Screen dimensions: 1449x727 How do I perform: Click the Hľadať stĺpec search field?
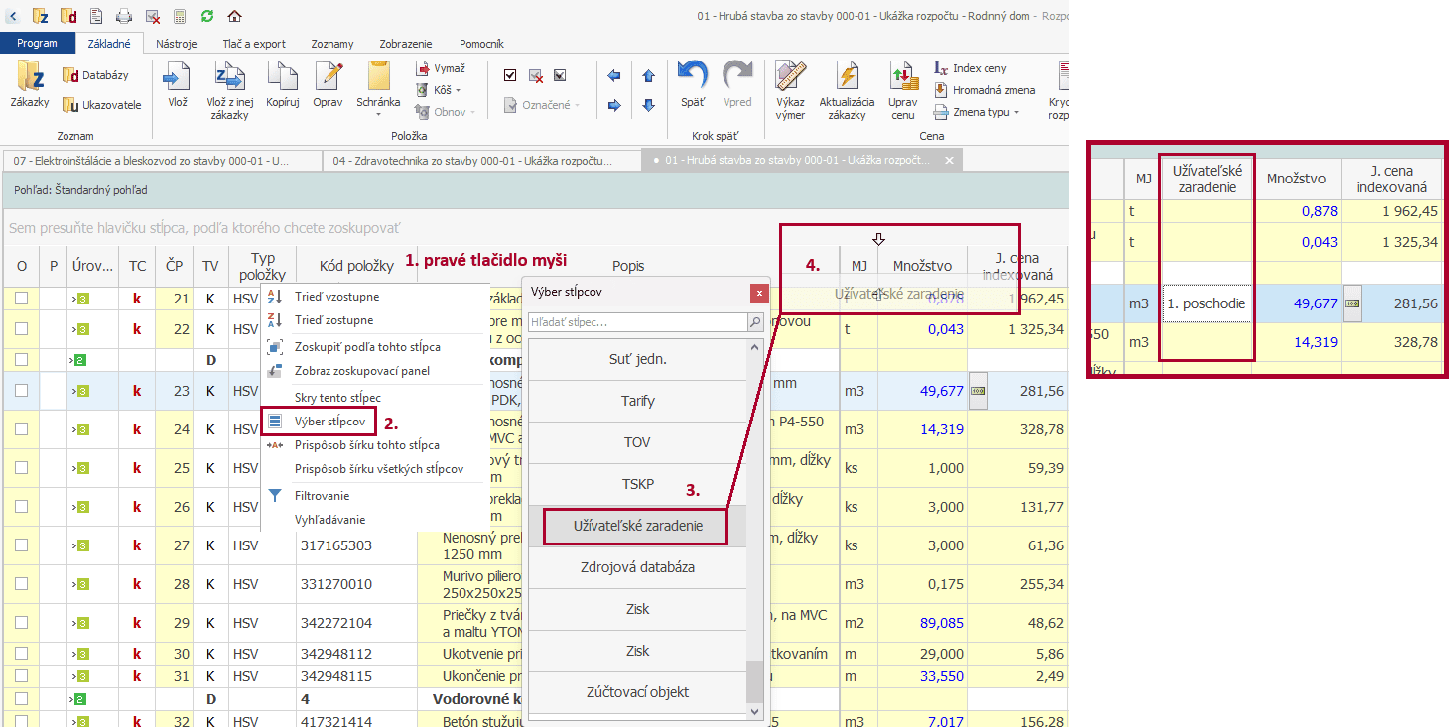(636, 322)
